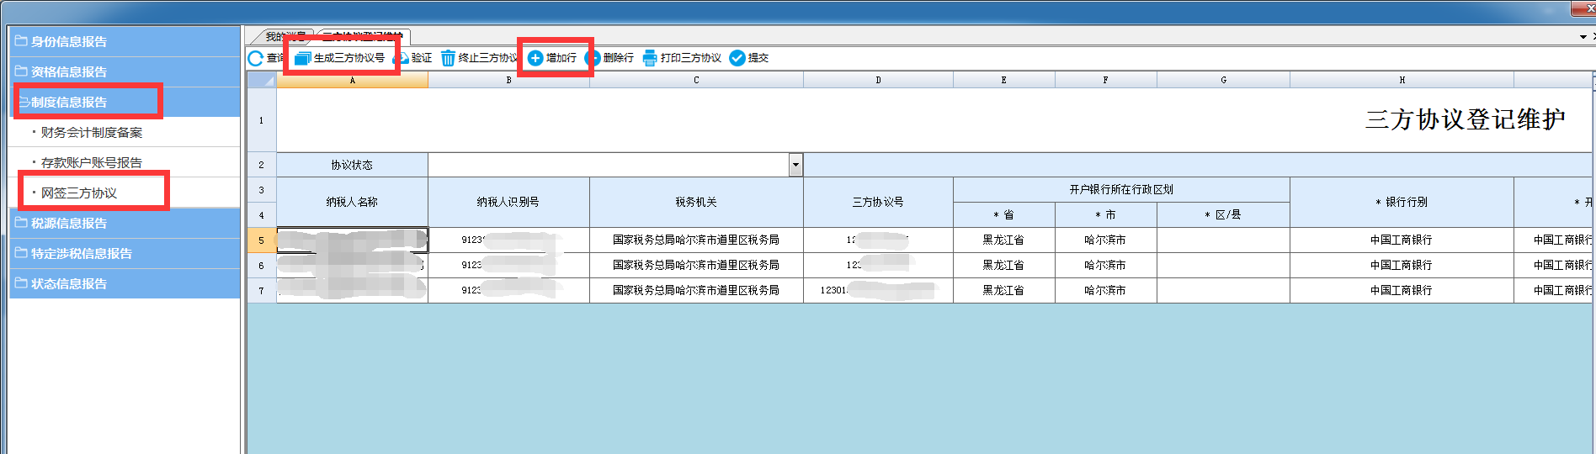Click the 提交 checkmark icon
1596x454 pixels.
tap(737, 58)
